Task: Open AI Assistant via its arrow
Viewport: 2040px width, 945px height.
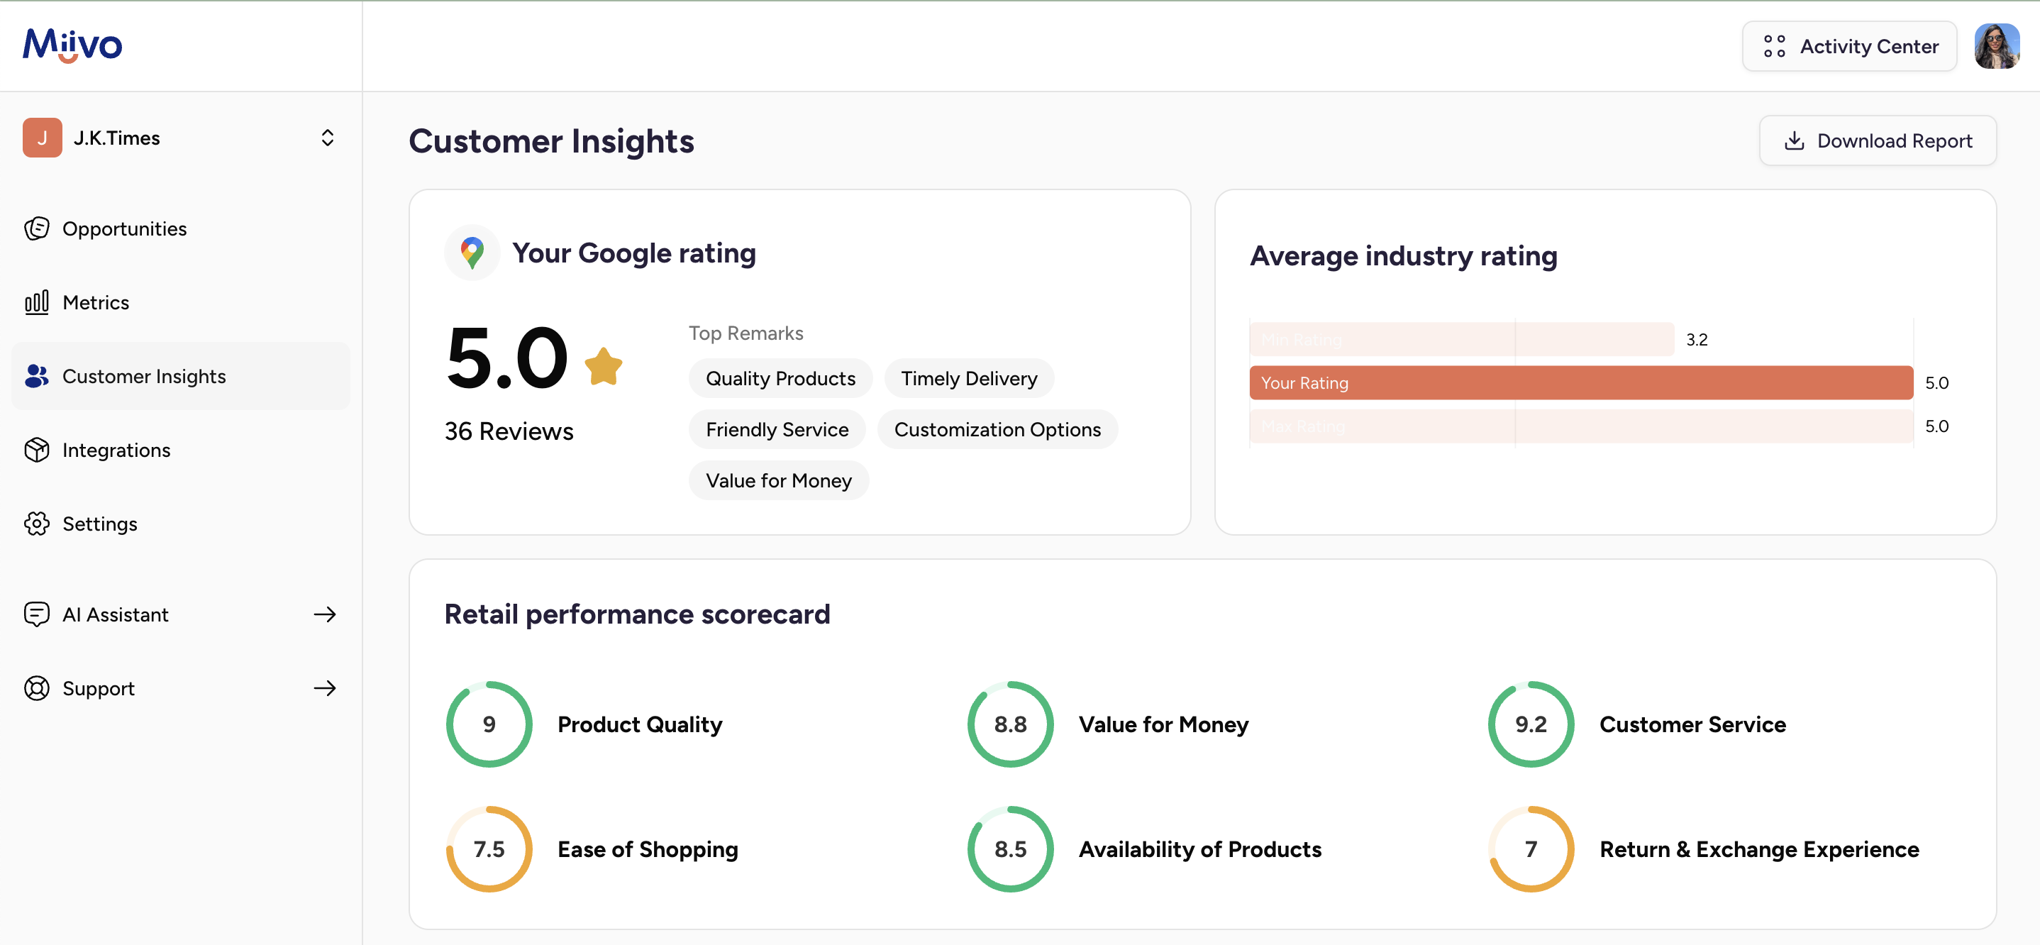Action: 325,614
